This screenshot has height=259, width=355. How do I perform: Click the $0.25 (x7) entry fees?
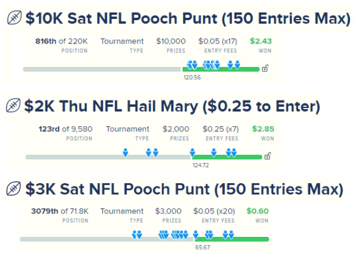point(220,129)
